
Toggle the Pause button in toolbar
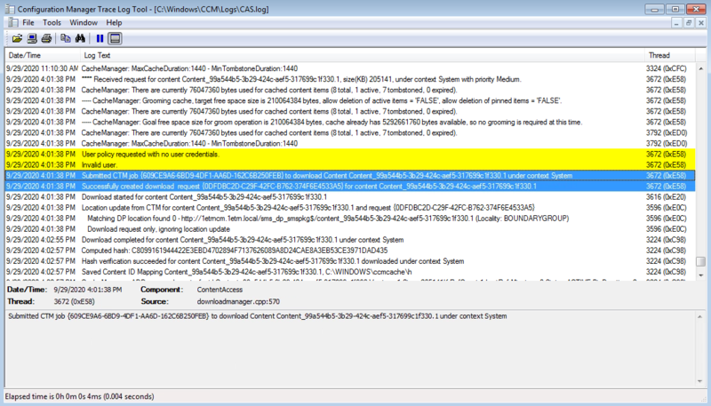pyautogui.click(x=99, y=38)
